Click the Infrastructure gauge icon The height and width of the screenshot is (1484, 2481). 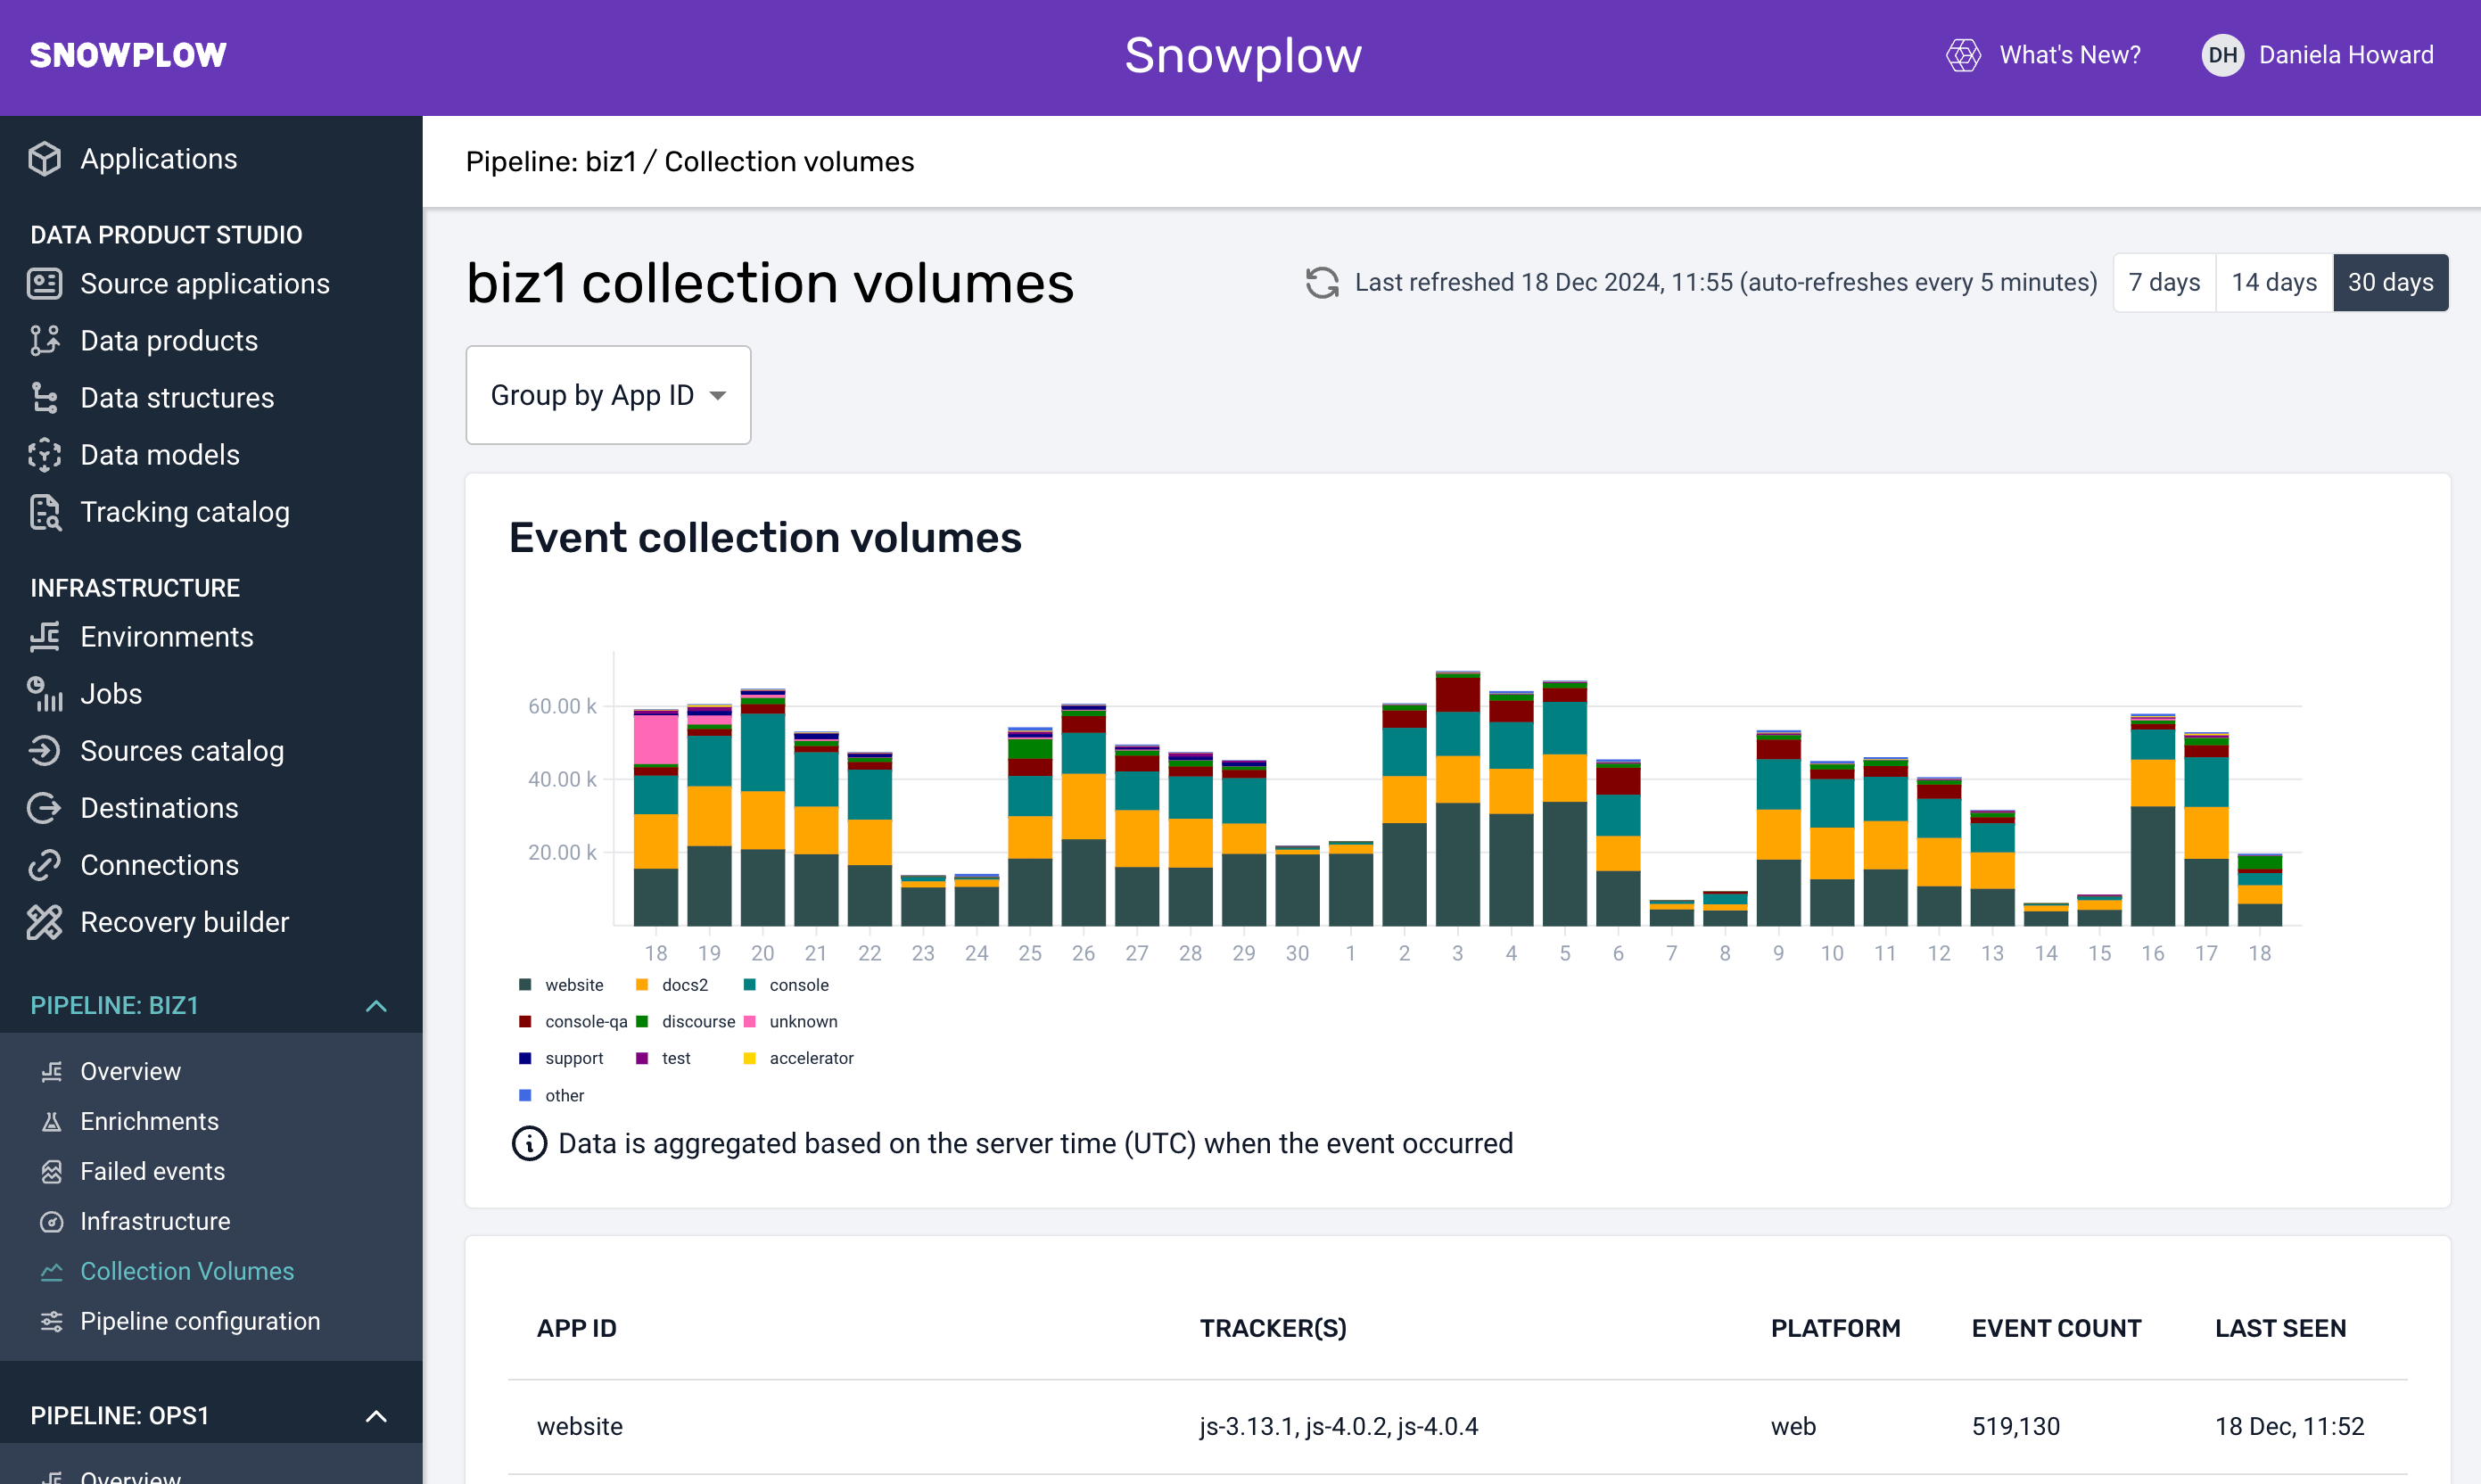[52, 1221]
